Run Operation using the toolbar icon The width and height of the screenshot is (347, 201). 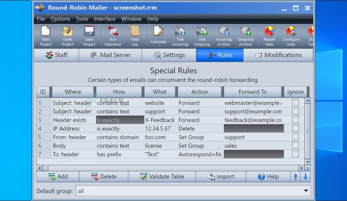pyautogui.click(x=112, y=32)
